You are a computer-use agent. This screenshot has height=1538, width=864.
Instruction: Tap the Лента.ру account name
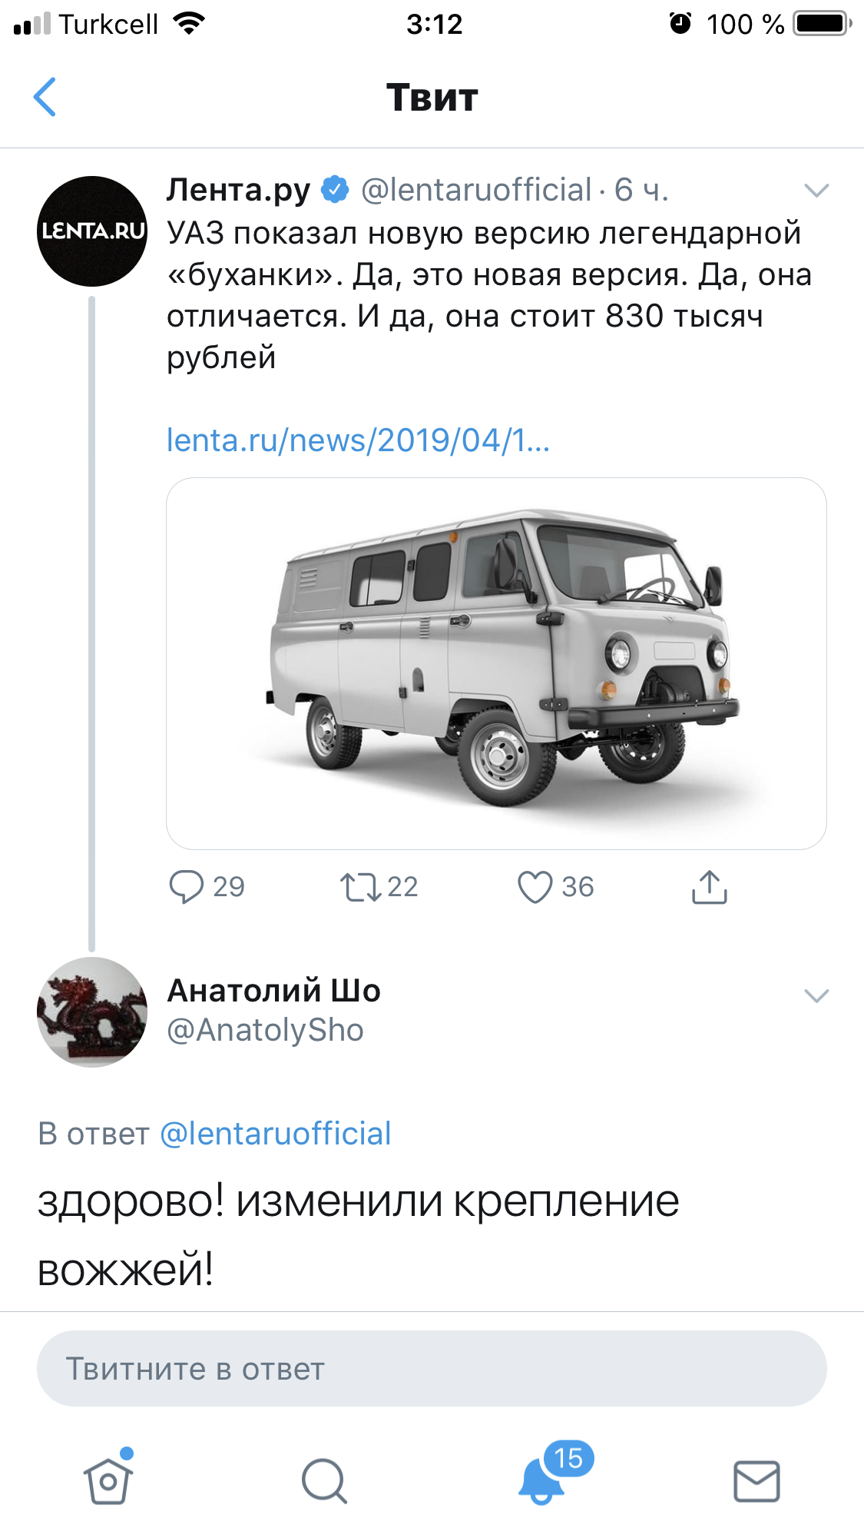pos(238,190)
